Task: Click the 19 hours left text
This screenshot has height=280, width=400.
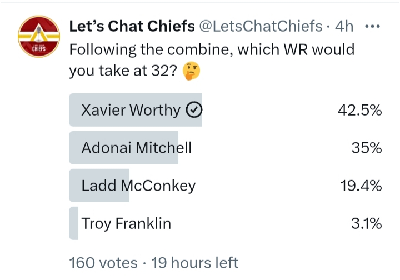Action: 195,263
